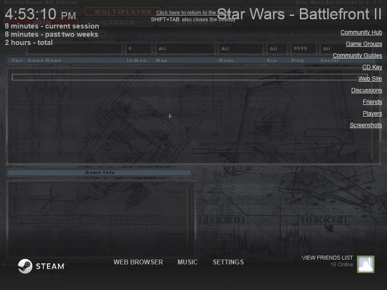Launch the overlay Web Browser
Viewport: 387px width, 290px height.
pyautogui.click(x=138, y=262)
